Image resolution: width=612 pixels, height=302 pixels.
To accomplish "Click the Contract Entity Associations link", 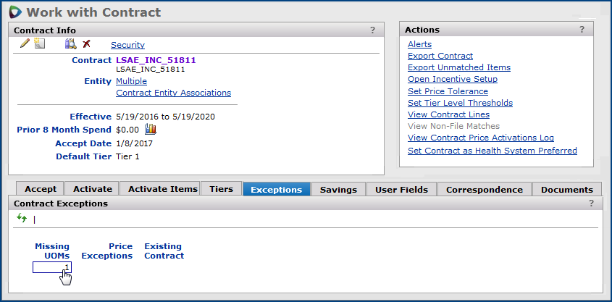I will coord(173,93).
